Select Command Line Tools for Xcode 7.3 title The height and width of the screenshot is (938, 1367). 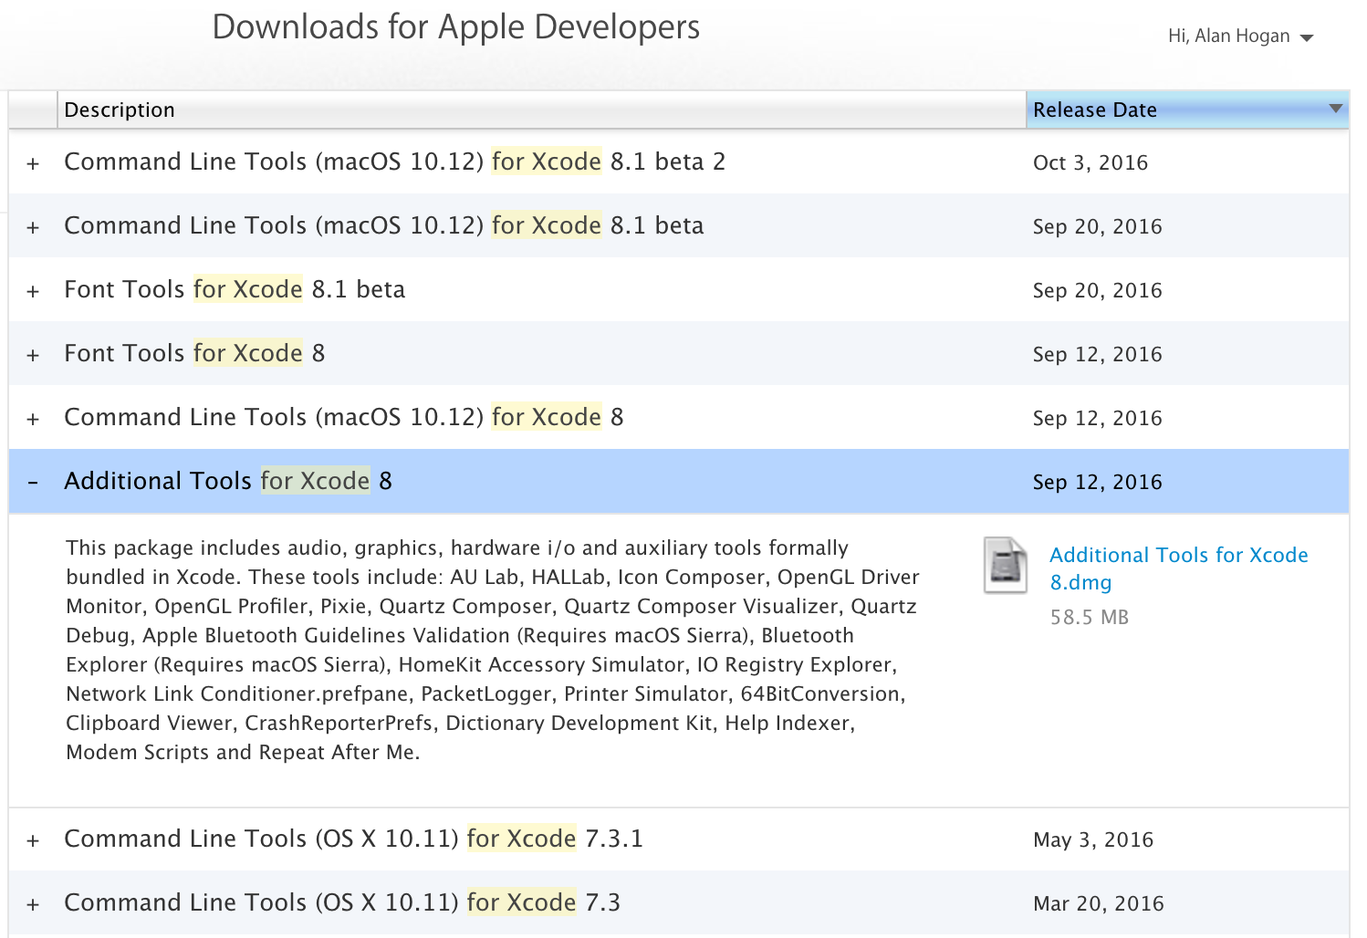pos(342,902)
